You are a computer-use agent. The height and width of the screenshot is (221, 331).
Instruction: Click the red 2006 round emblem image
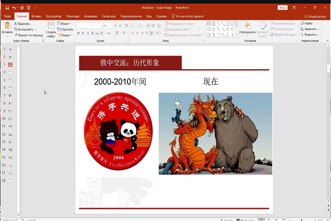tap(118, 131)
